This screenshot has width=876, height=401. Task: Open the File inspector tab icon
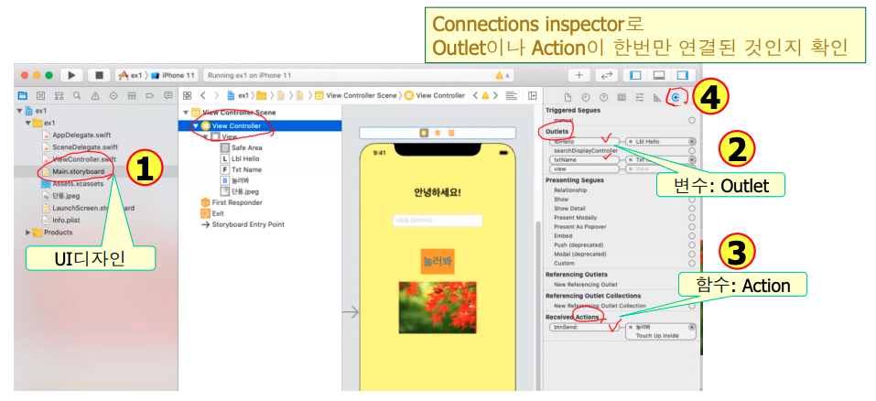tap(568, 97)
